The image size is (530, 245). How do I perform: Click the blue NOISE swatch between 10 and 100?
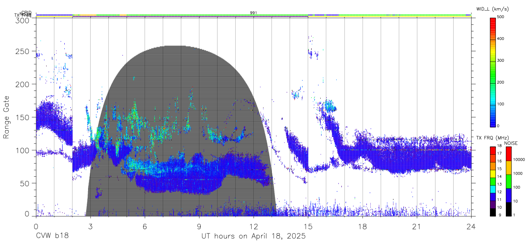click(x=508, y=195)
